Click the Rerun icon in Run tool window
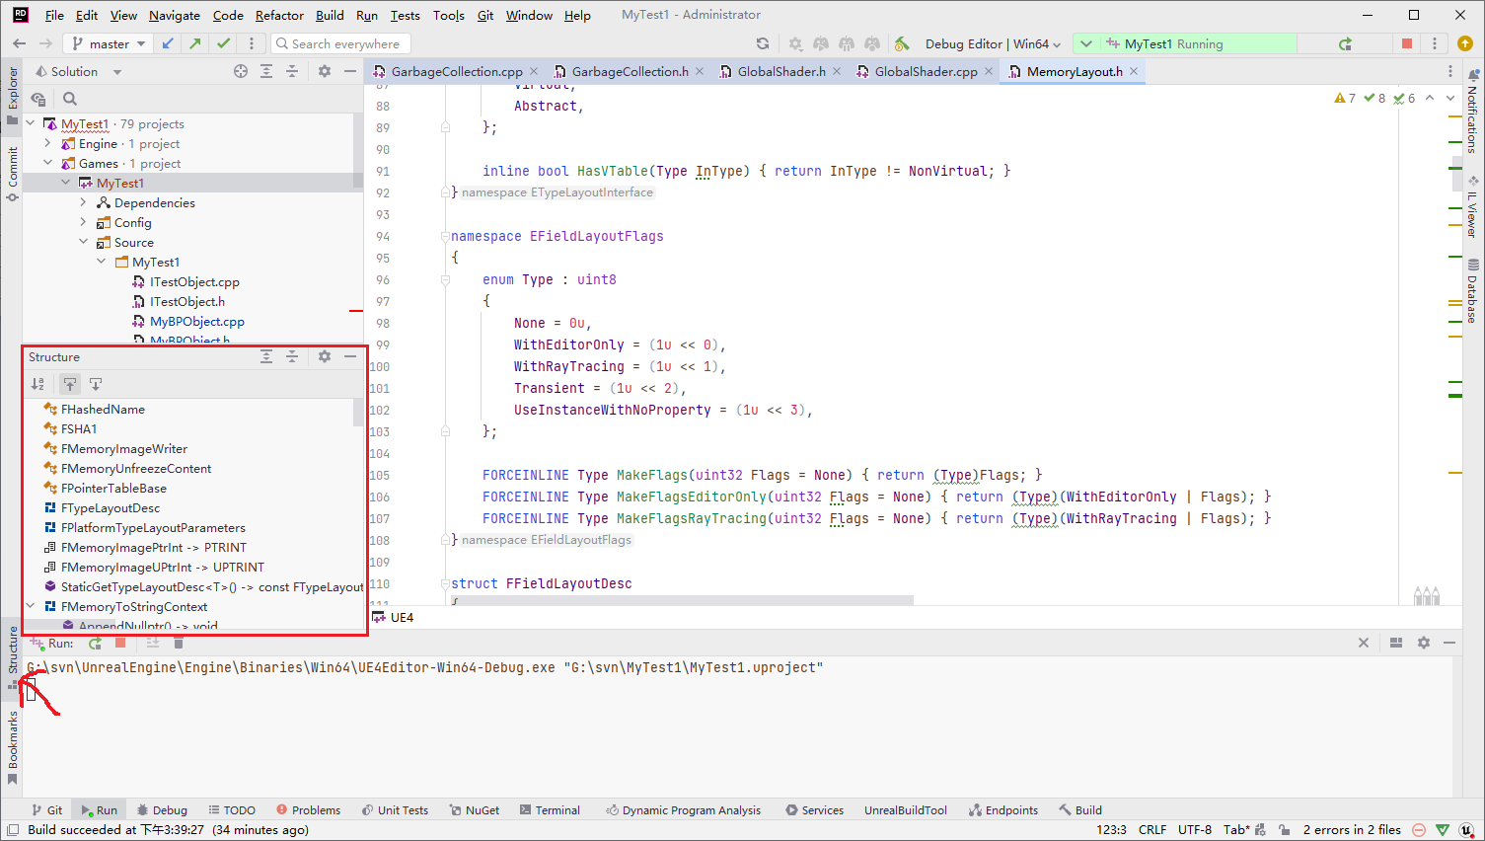Viewport: 1485px width, 841px height. 95,644
